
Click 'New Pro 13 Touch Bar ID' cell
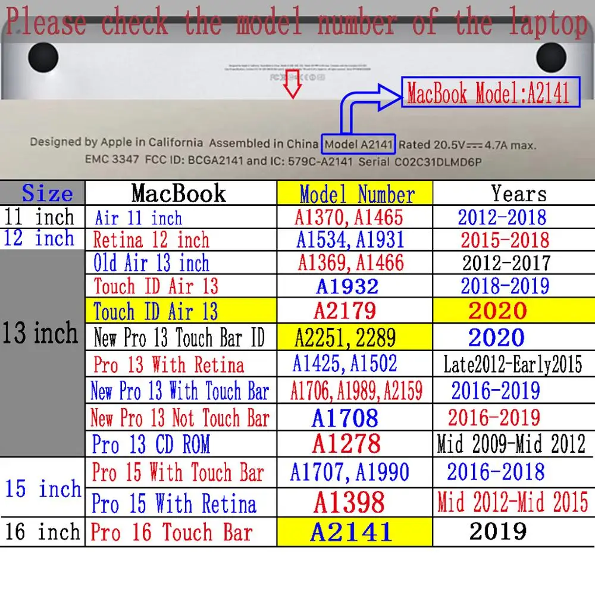coord(181,337)
